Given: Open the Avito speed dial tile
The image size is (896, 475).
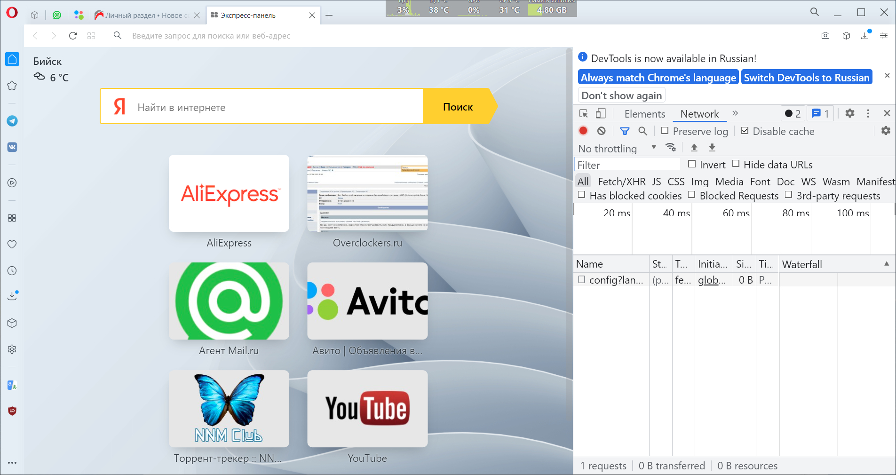Looking at the screenshot, I should pyautogui.click(x=367, y=301).
